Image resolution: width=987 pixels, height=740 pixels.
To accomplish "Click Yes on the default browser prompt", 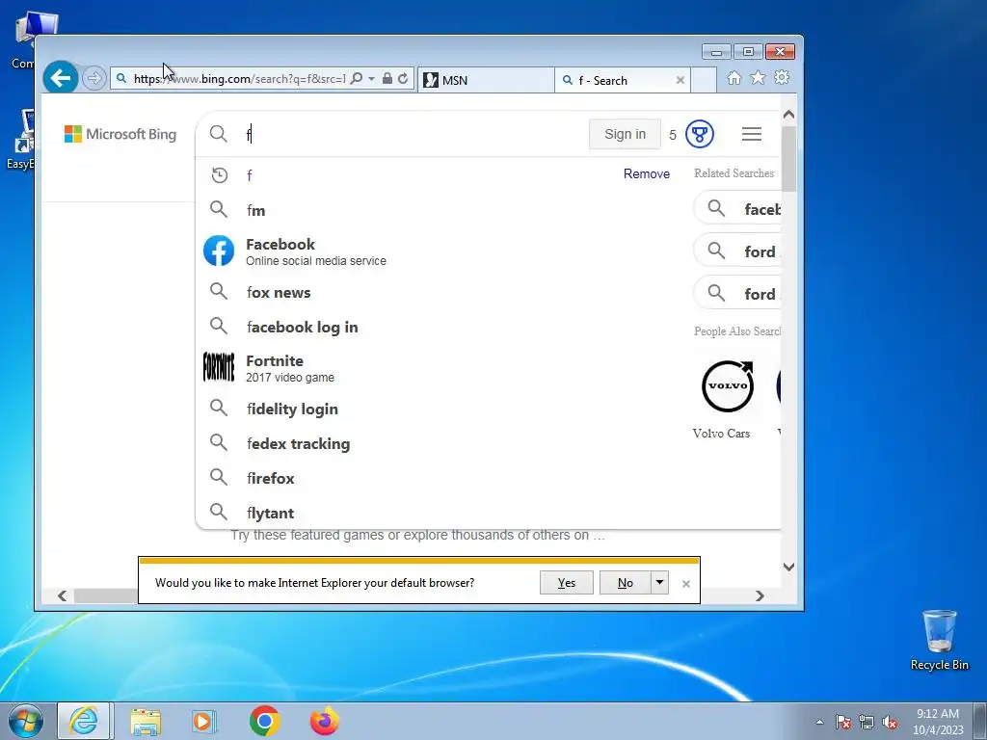I will 567,583.
